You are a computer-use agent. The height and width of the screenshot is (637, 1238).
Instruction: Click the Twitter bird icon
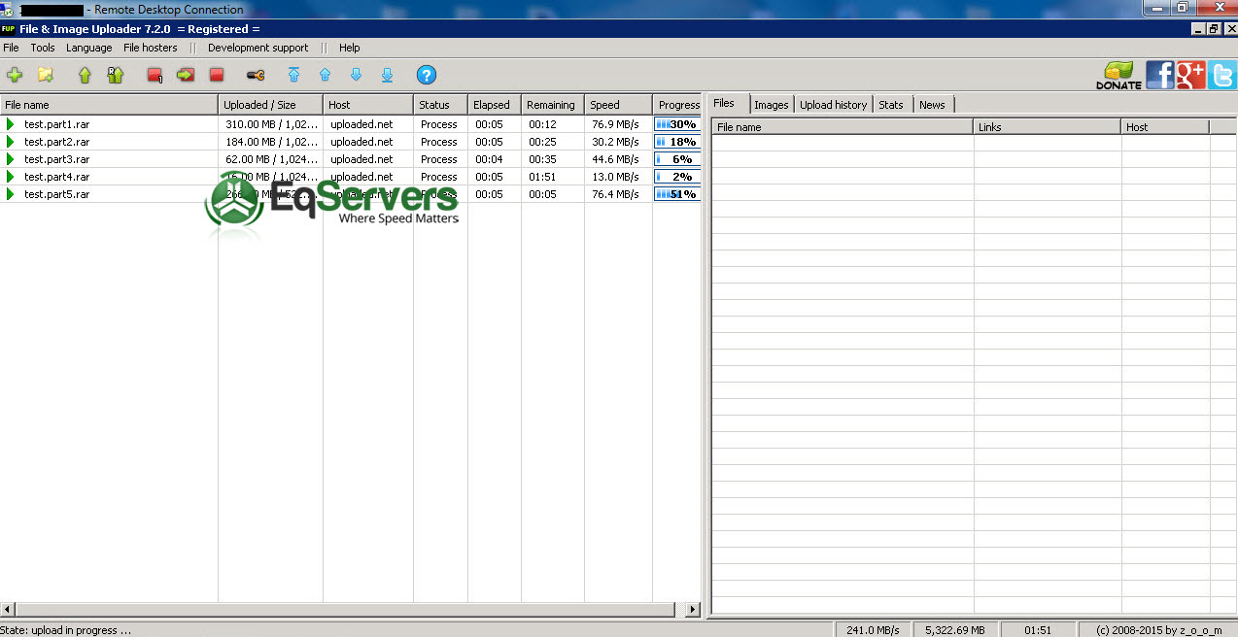pyautogui.click(x=1222, y=75)
